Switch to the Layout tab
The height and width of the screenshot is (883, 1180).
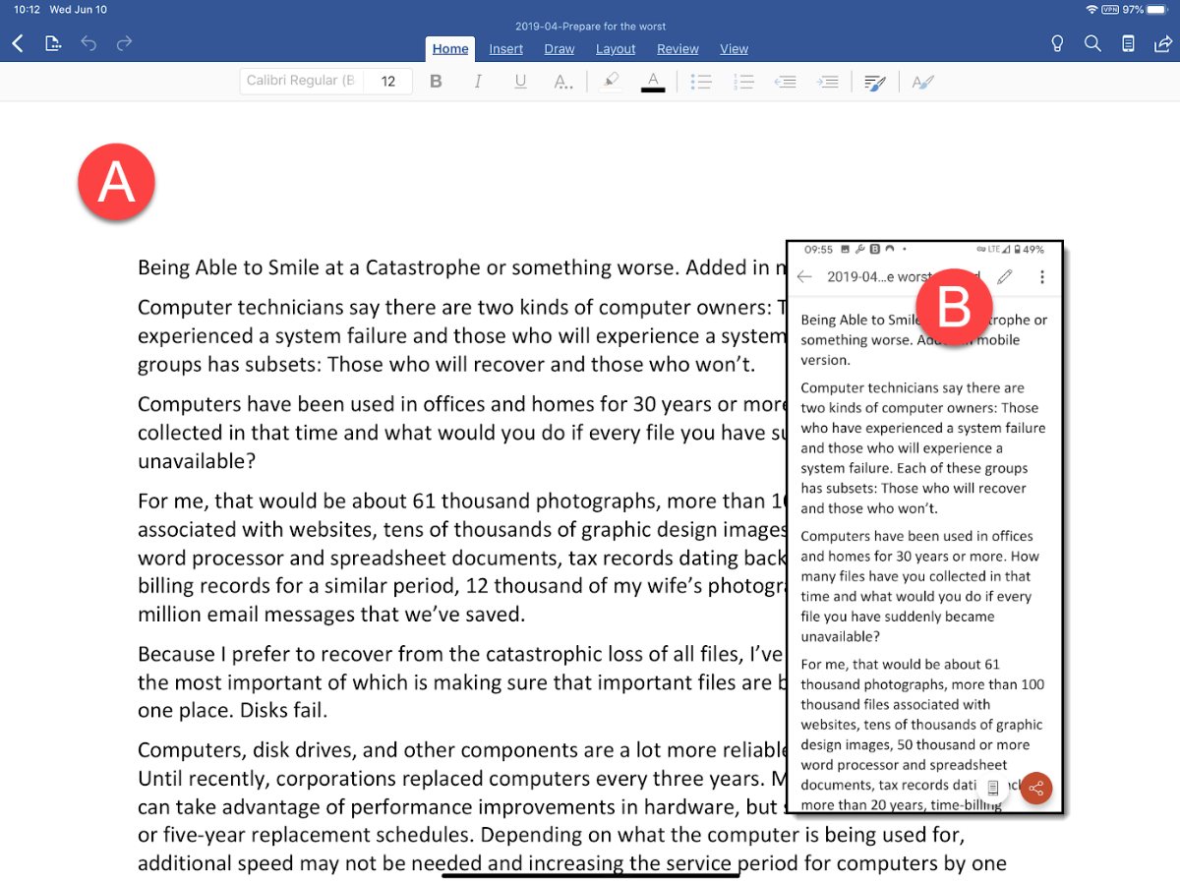616,49
